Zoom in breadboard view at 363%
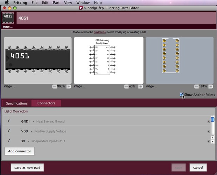 pyautogui.click(x=69, y=86)
